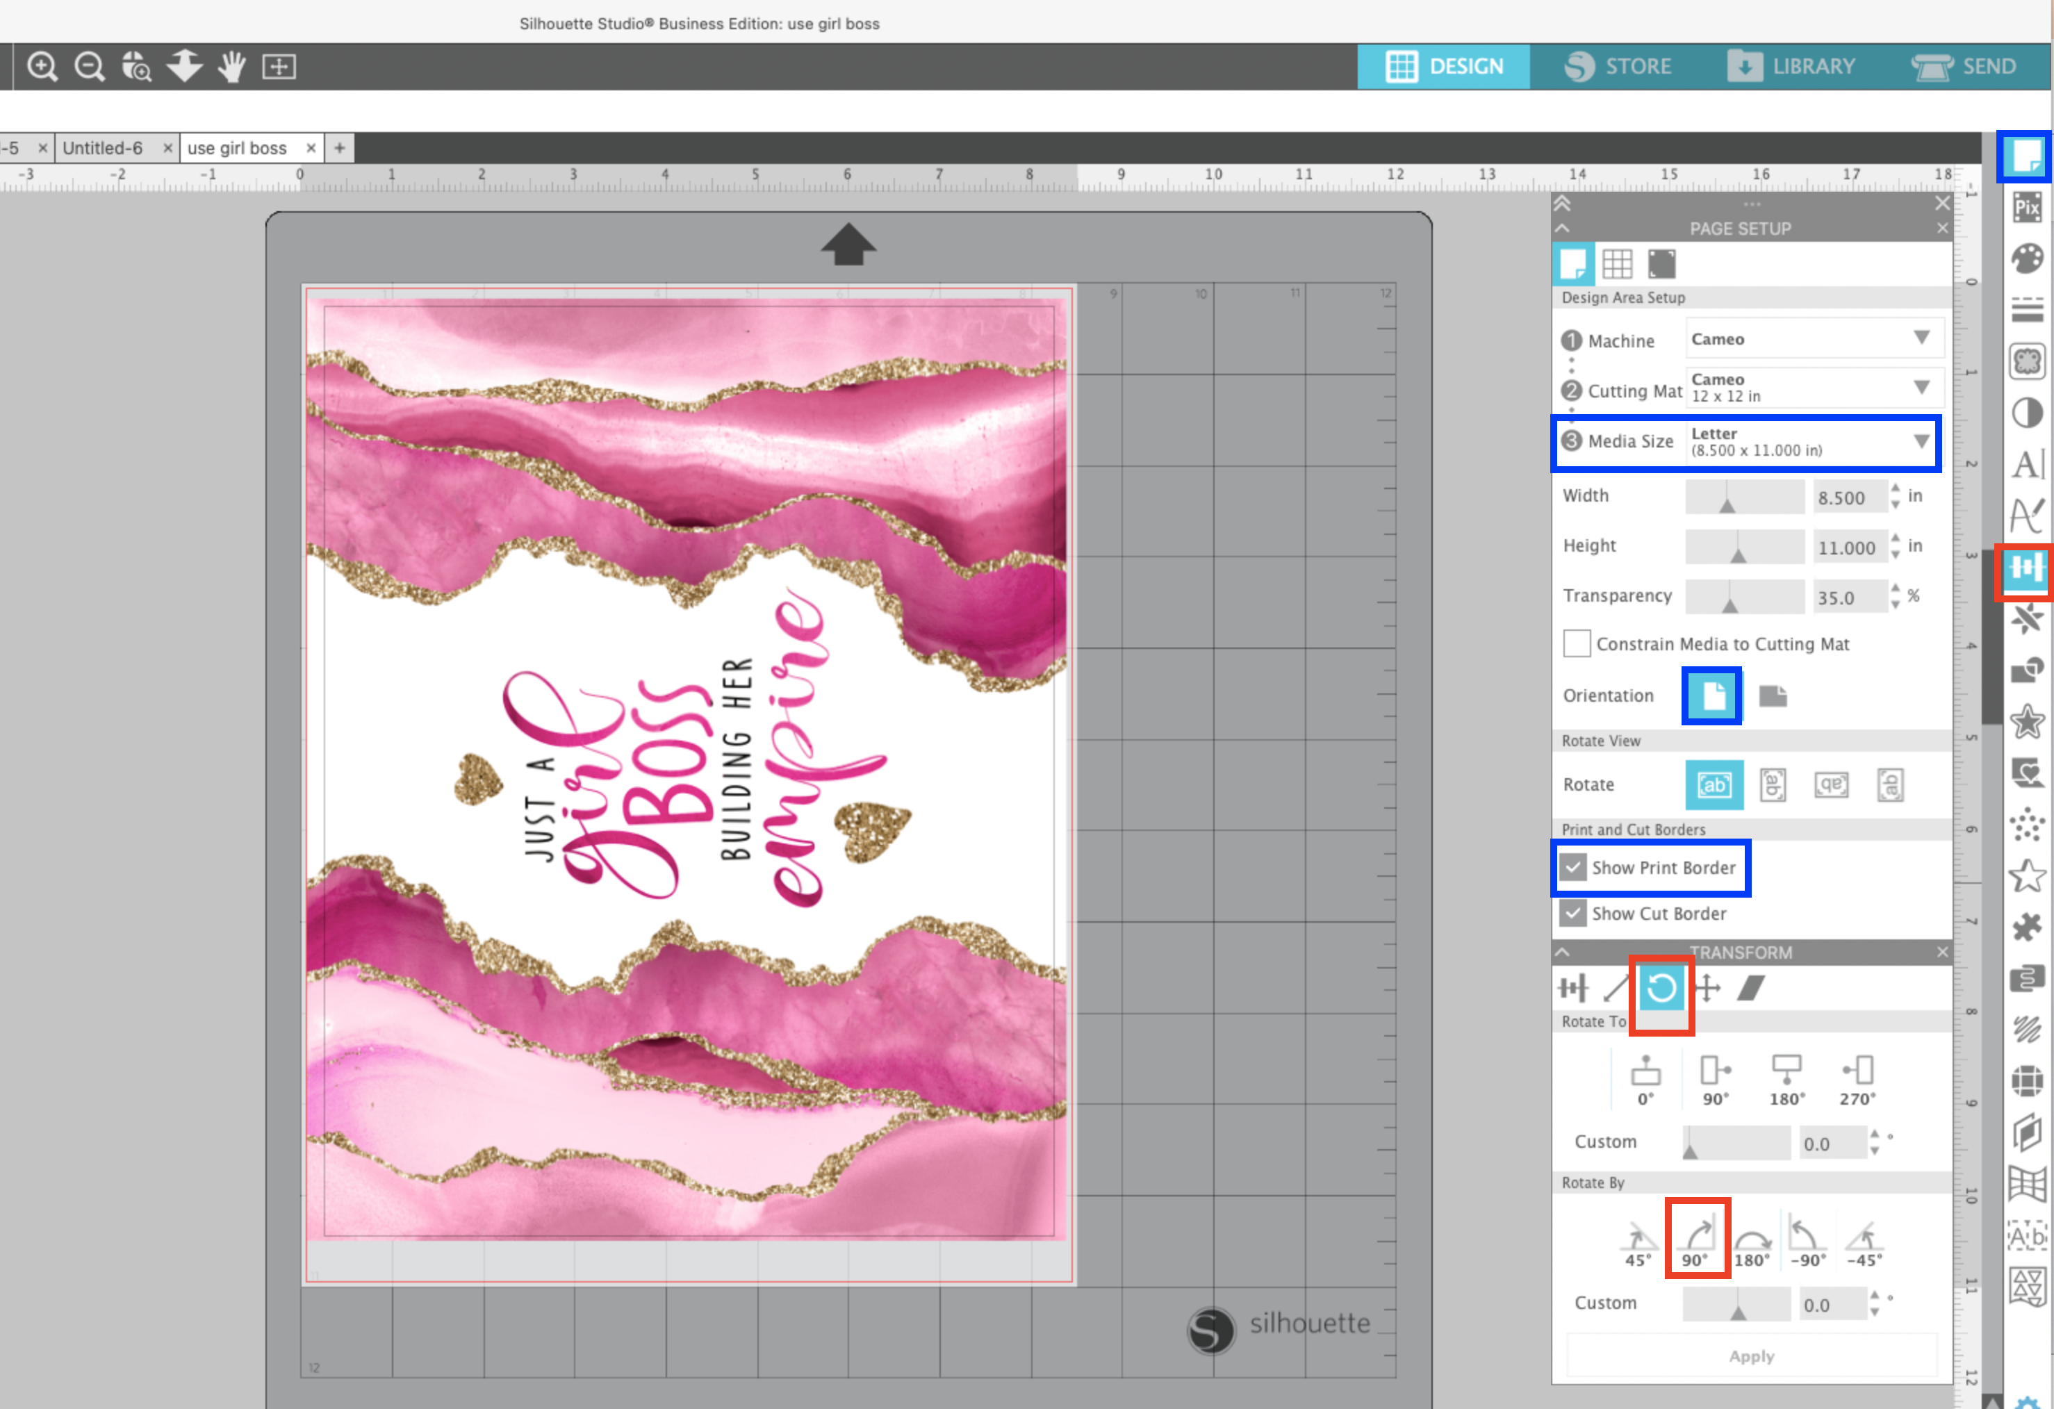Viewport: 2054px width, 1409px height.
Task: Open the Cutting Mat dropdown
Action: pyautogui.click(x=1814, y=387)
